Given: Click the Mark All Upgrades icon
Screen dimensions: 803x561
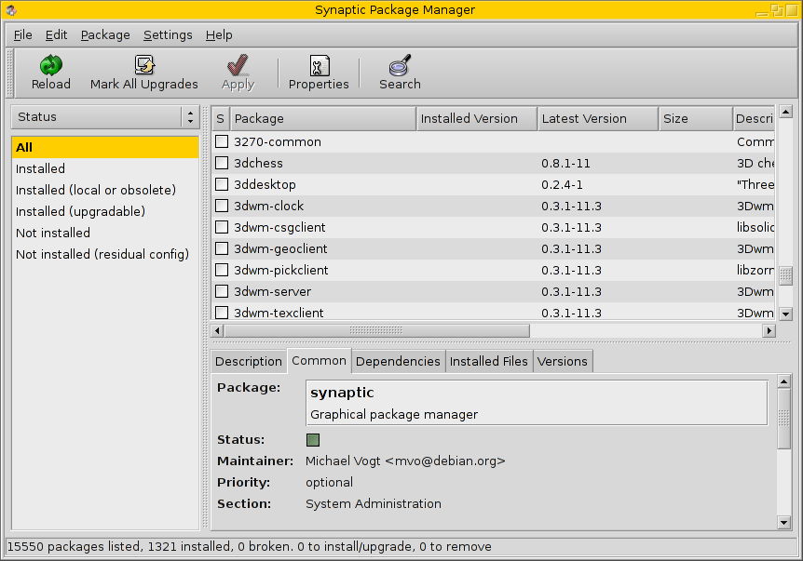Looking at the screenshot, I should pos(144,66).
